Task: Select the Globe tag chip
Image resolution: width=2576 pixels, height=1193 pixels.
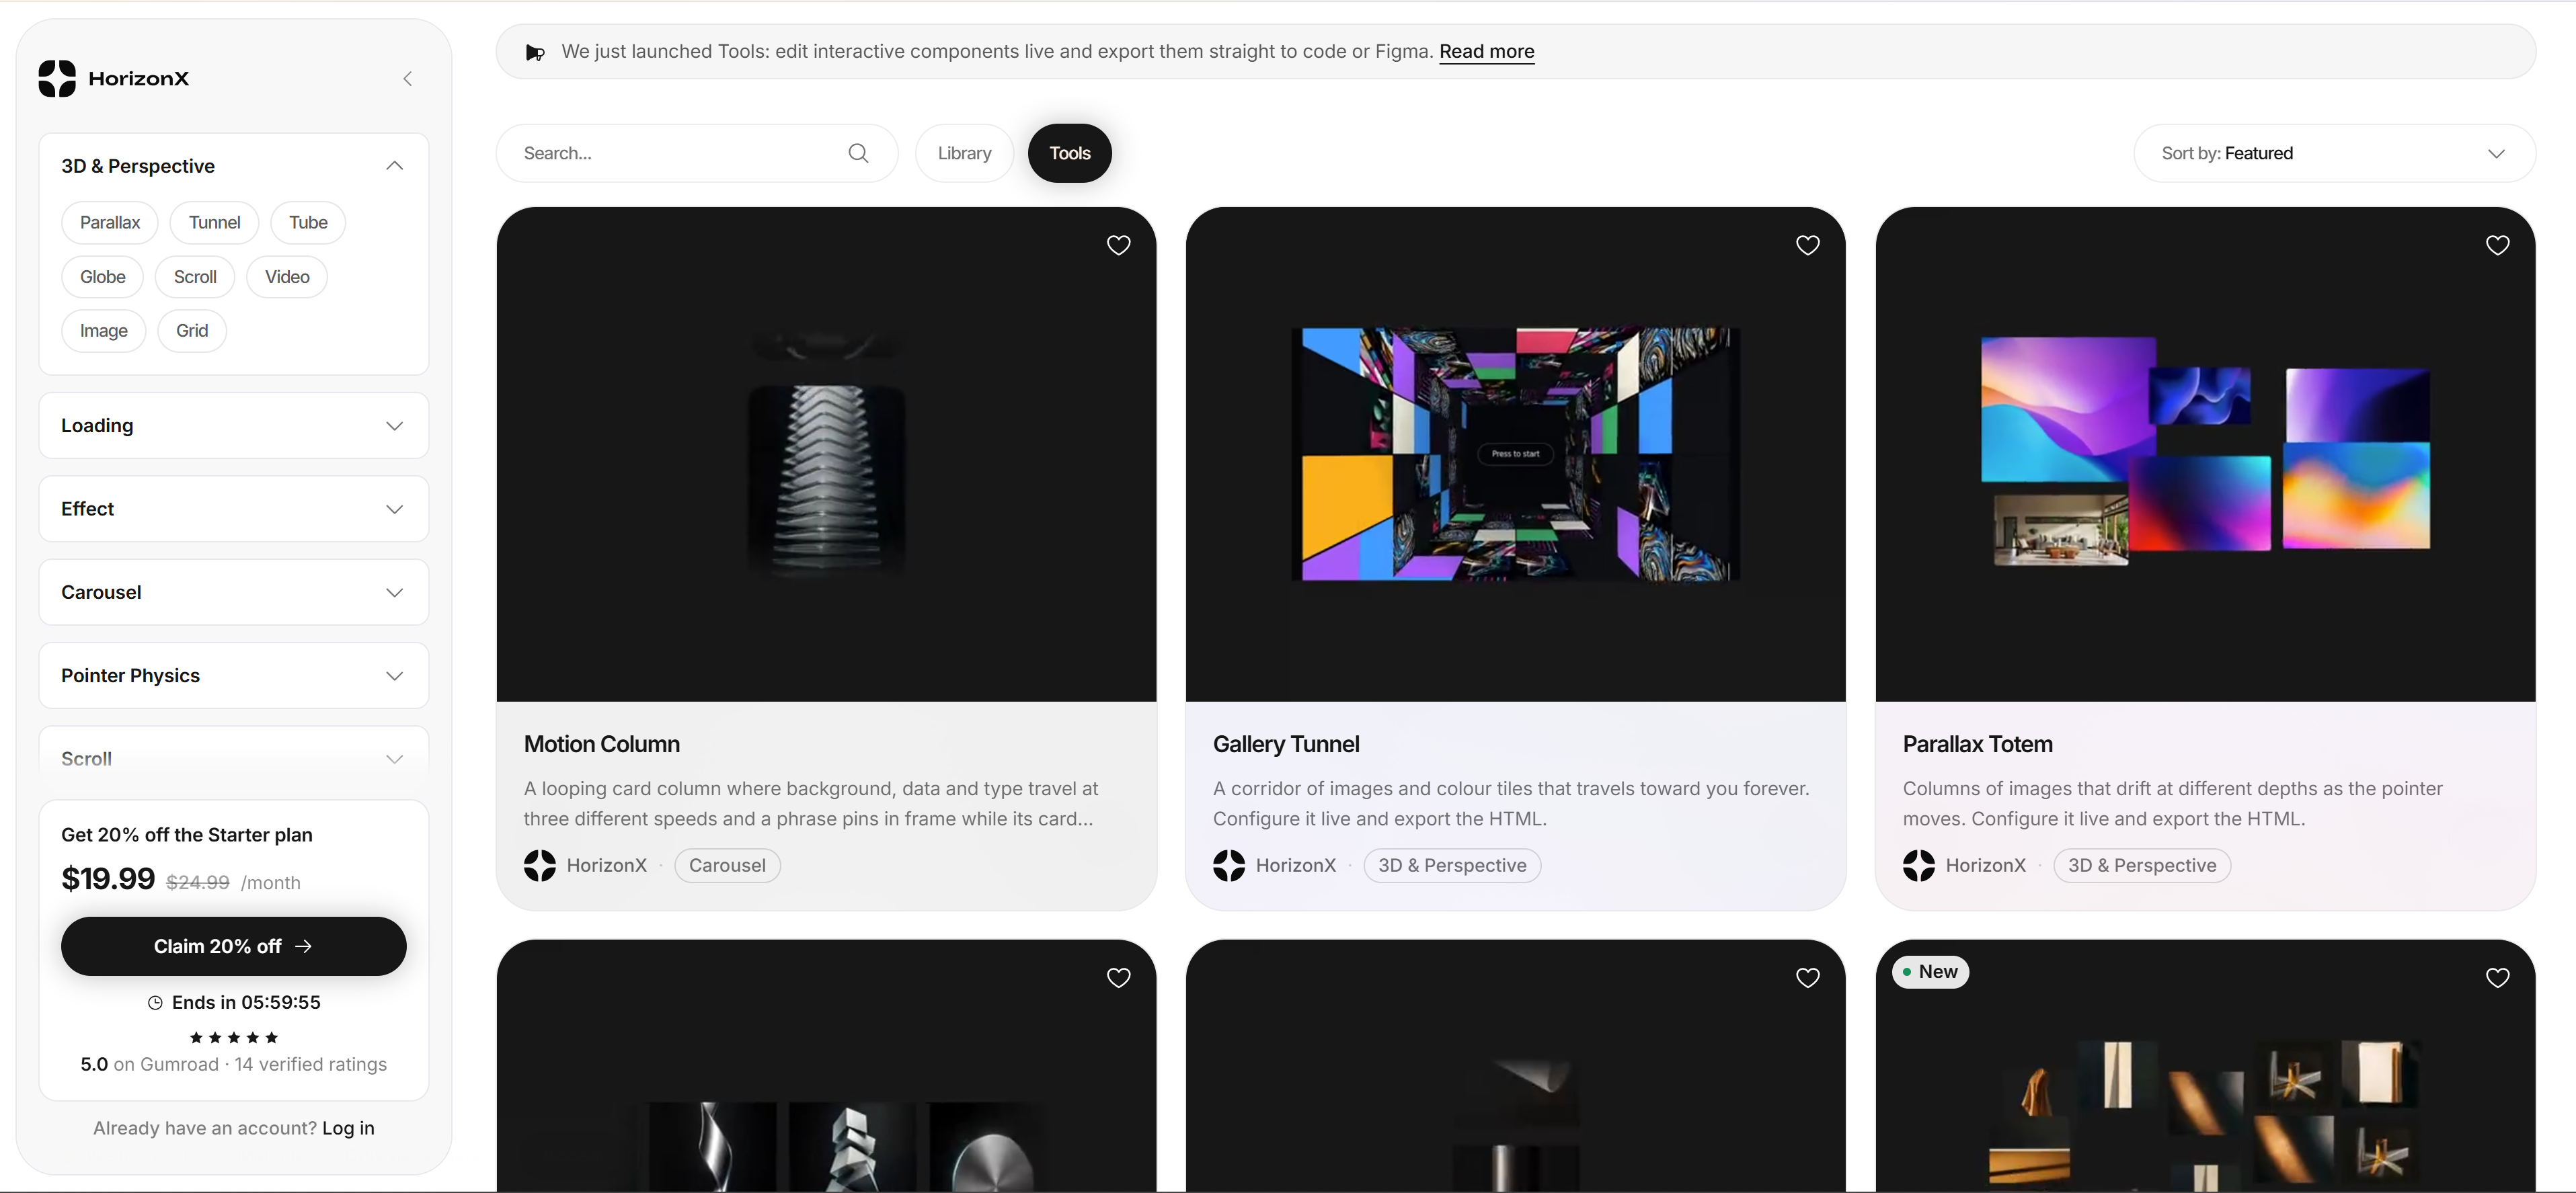Action: 102,277
